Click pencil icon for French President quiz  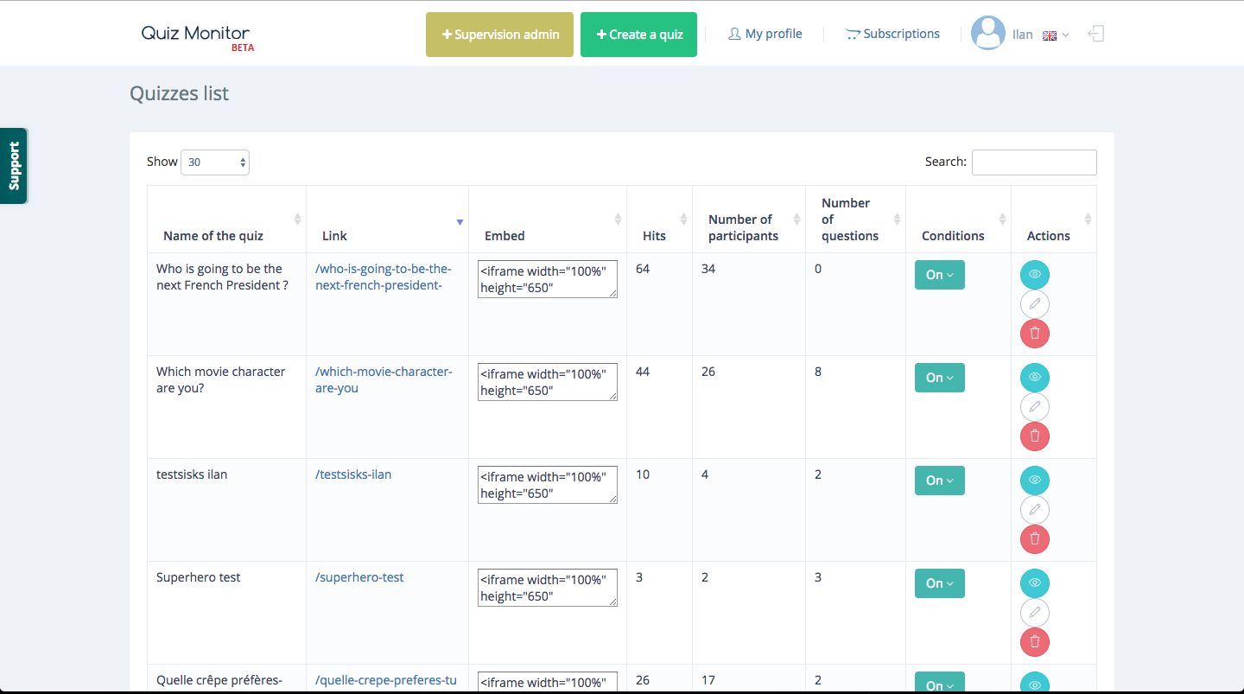1034,304
